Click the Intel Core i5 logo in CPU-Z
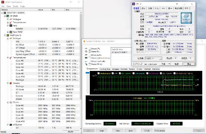The width and height of the screenshot is (206, 134). click(186, 18)
